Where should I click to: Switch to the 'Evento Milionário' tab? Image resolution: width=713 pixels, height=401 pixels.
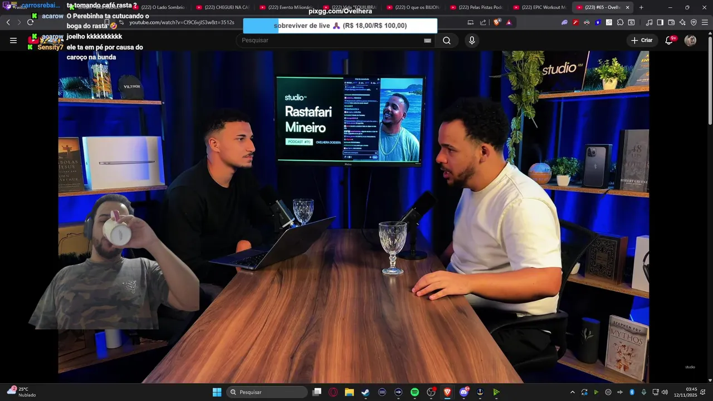pos(286,7)
